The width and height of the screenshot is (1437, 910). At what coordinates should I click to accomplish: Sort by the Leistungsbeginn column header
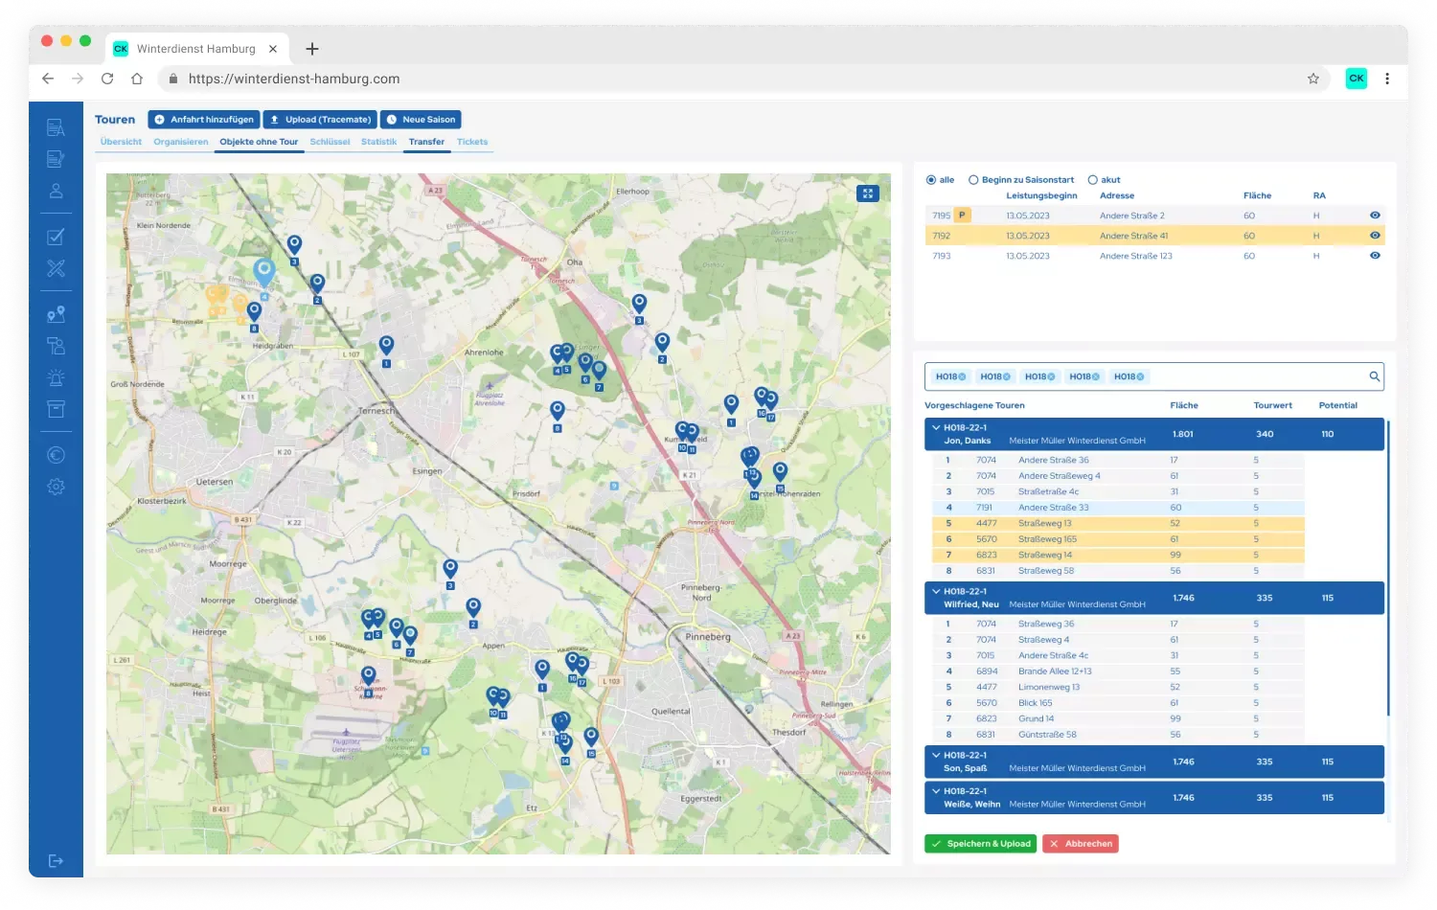tap(1041, 195)
